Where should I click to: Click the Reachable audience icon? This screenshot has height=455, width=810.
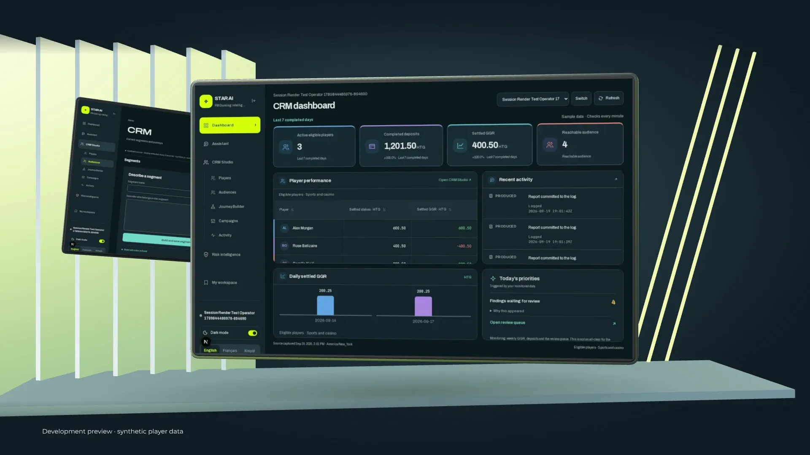click(x=550, y=145)
